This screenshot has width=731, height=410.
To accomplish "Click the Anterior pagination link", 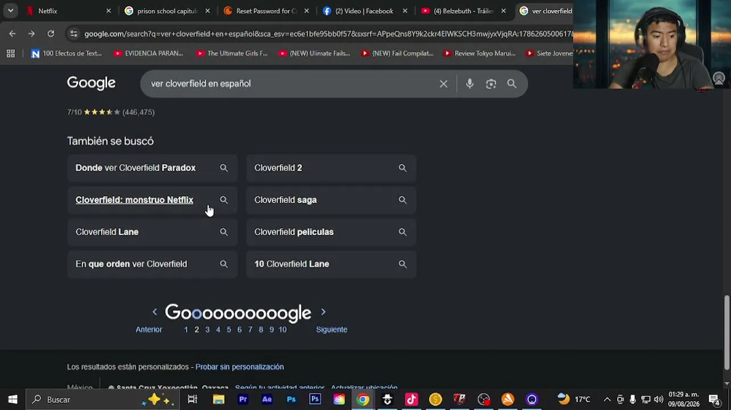I will (x=149, y=330).
